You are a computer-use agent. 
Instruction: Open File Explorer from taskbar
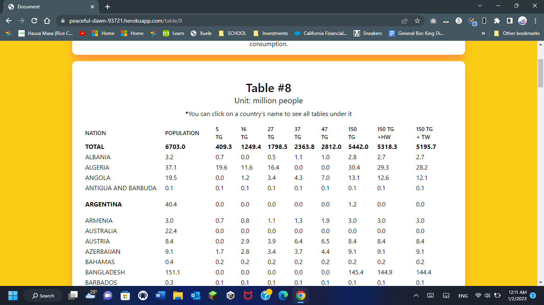click(178, 295)
